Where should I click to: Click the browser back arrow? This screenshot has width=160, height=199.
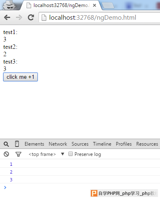point(7,18)
